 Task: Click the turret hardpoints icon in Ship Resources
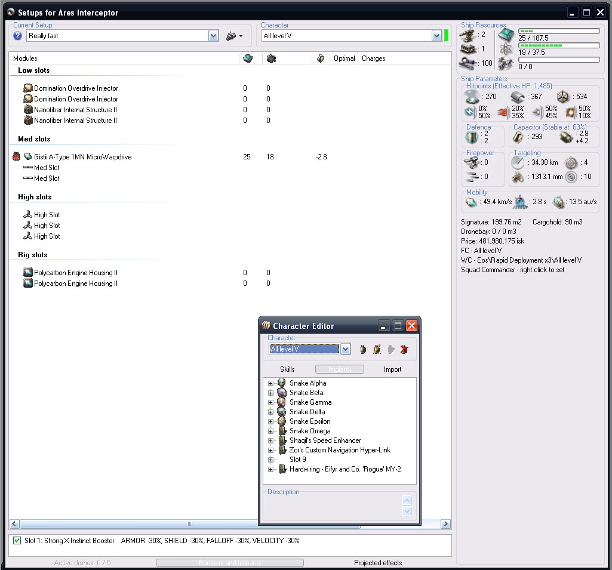coord(467,35)
